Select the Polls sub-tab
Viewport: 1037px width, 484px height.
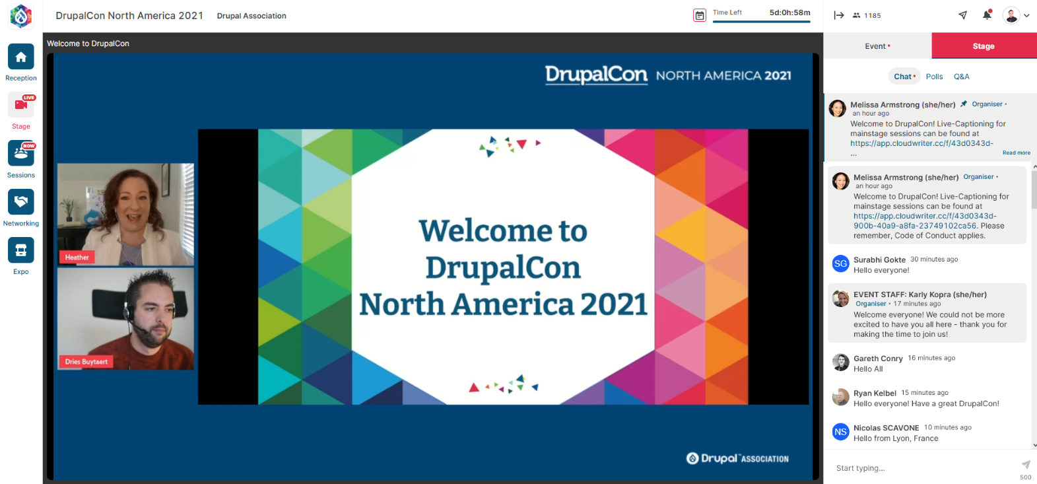pyautogui.click(x=934, y=77)
